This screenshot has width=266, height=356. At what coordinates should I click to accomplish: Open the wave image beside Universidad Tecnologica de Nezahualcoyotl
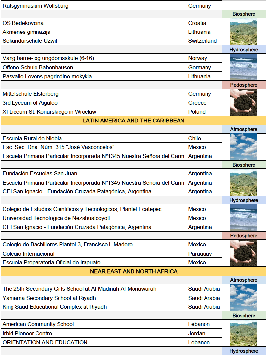tap(244, 218)
